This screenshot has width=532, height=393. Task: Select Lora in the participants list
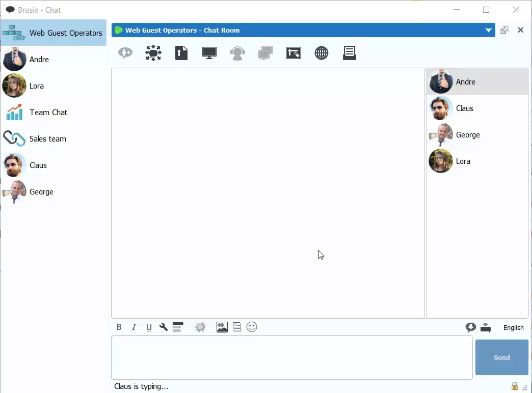[477, 161]
